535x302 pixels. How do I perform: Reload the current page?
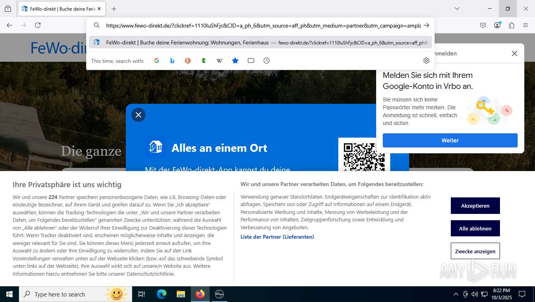[38, 25]
